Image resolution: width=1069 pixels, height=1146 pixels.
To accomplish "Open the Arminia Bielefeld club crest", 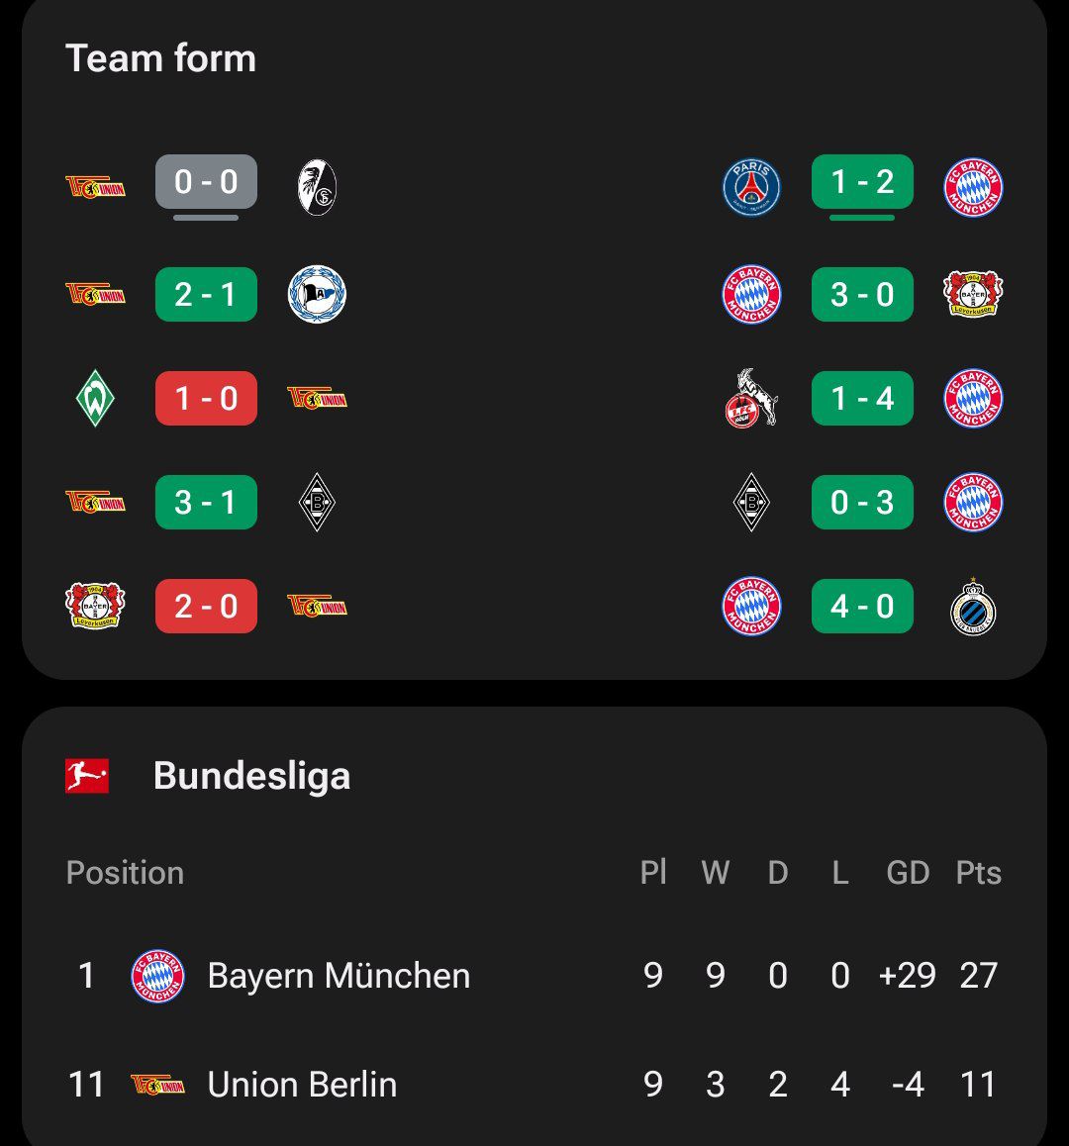I will 317,295.
